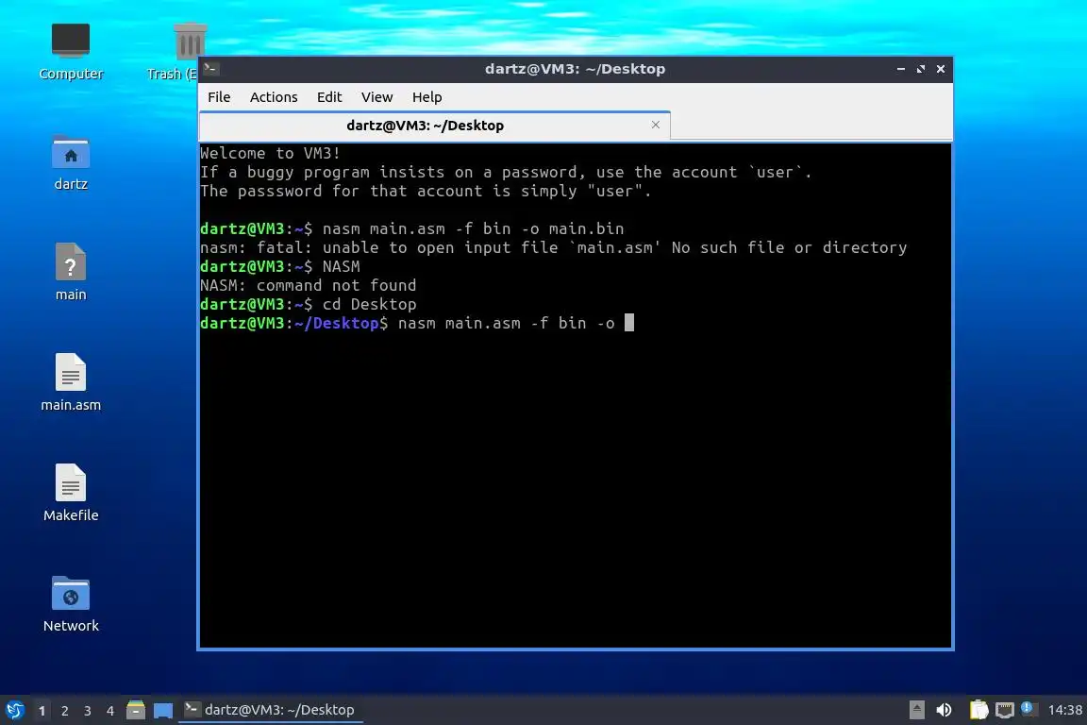
Task: Click the 14:38 panel clock
Action: (1064, 710)
